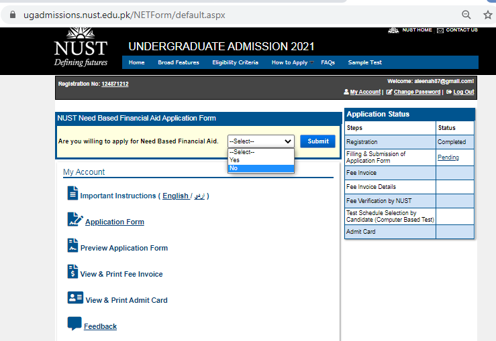Screen dimensions: 496x341
Task: Bookmark this page with the star icon
Action: click(x=488, y=15)
